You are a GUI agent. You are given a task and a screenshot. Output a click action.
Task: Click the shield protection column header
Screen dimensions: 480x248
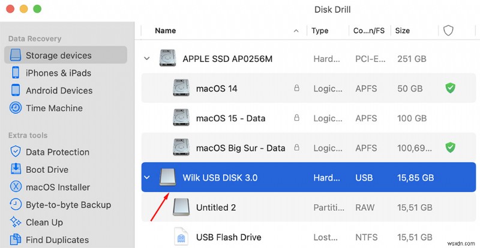[448, 31]
